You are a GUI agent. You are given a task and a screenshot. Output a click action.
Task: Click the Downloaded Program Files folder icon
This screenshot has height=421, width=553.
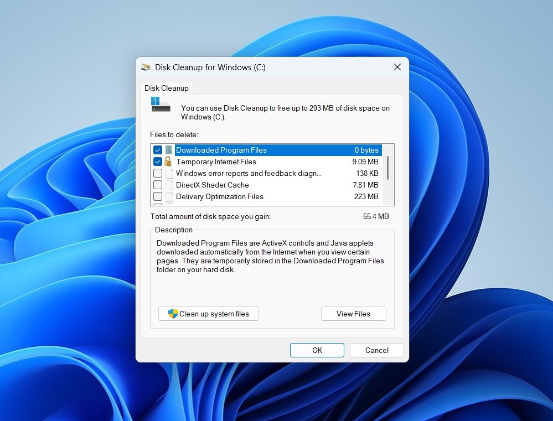(169, 150)
